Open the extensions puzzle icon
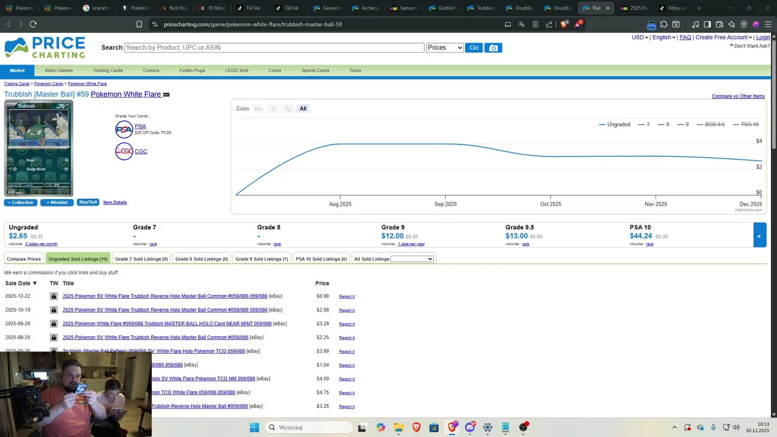This screenshot has width=777, height=437. tap(664, 24)
